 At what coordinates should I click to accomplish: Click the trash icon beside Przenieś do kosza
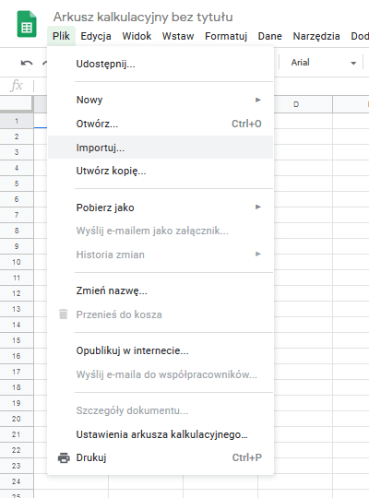click(64, 314)
